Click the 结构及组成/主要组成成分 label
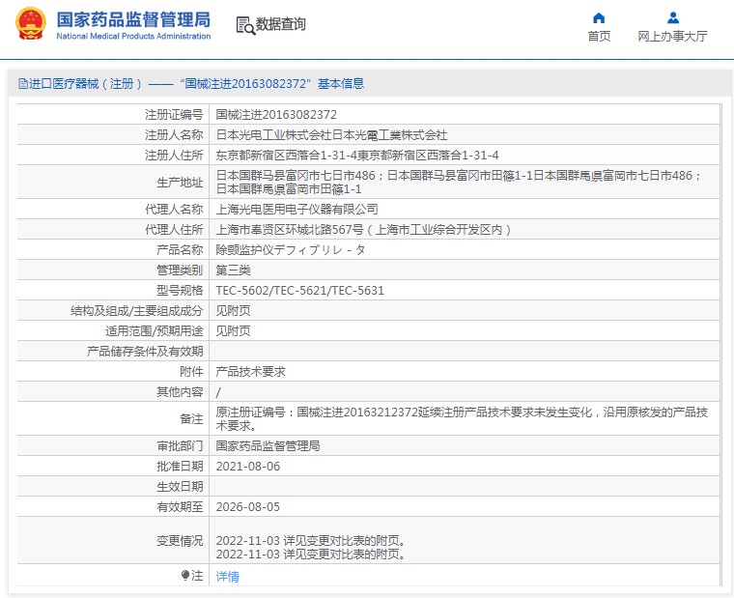Viewport: 734px width, 598px height. (x=137, y=310)
